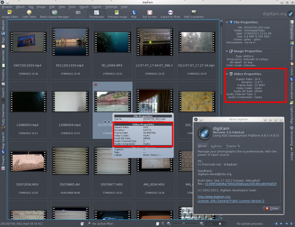Deselect item using red minus on thumbnail
295x227 pixels.
96,85
